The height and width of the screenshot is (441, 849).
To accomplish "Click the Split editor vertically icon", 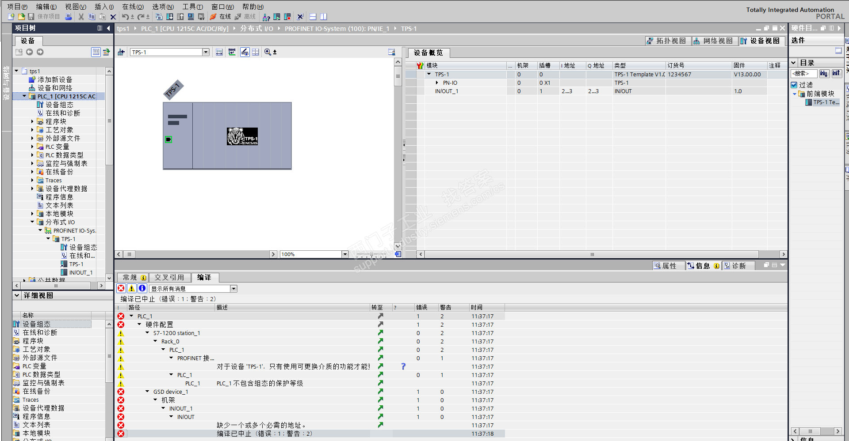I will 323,17.
